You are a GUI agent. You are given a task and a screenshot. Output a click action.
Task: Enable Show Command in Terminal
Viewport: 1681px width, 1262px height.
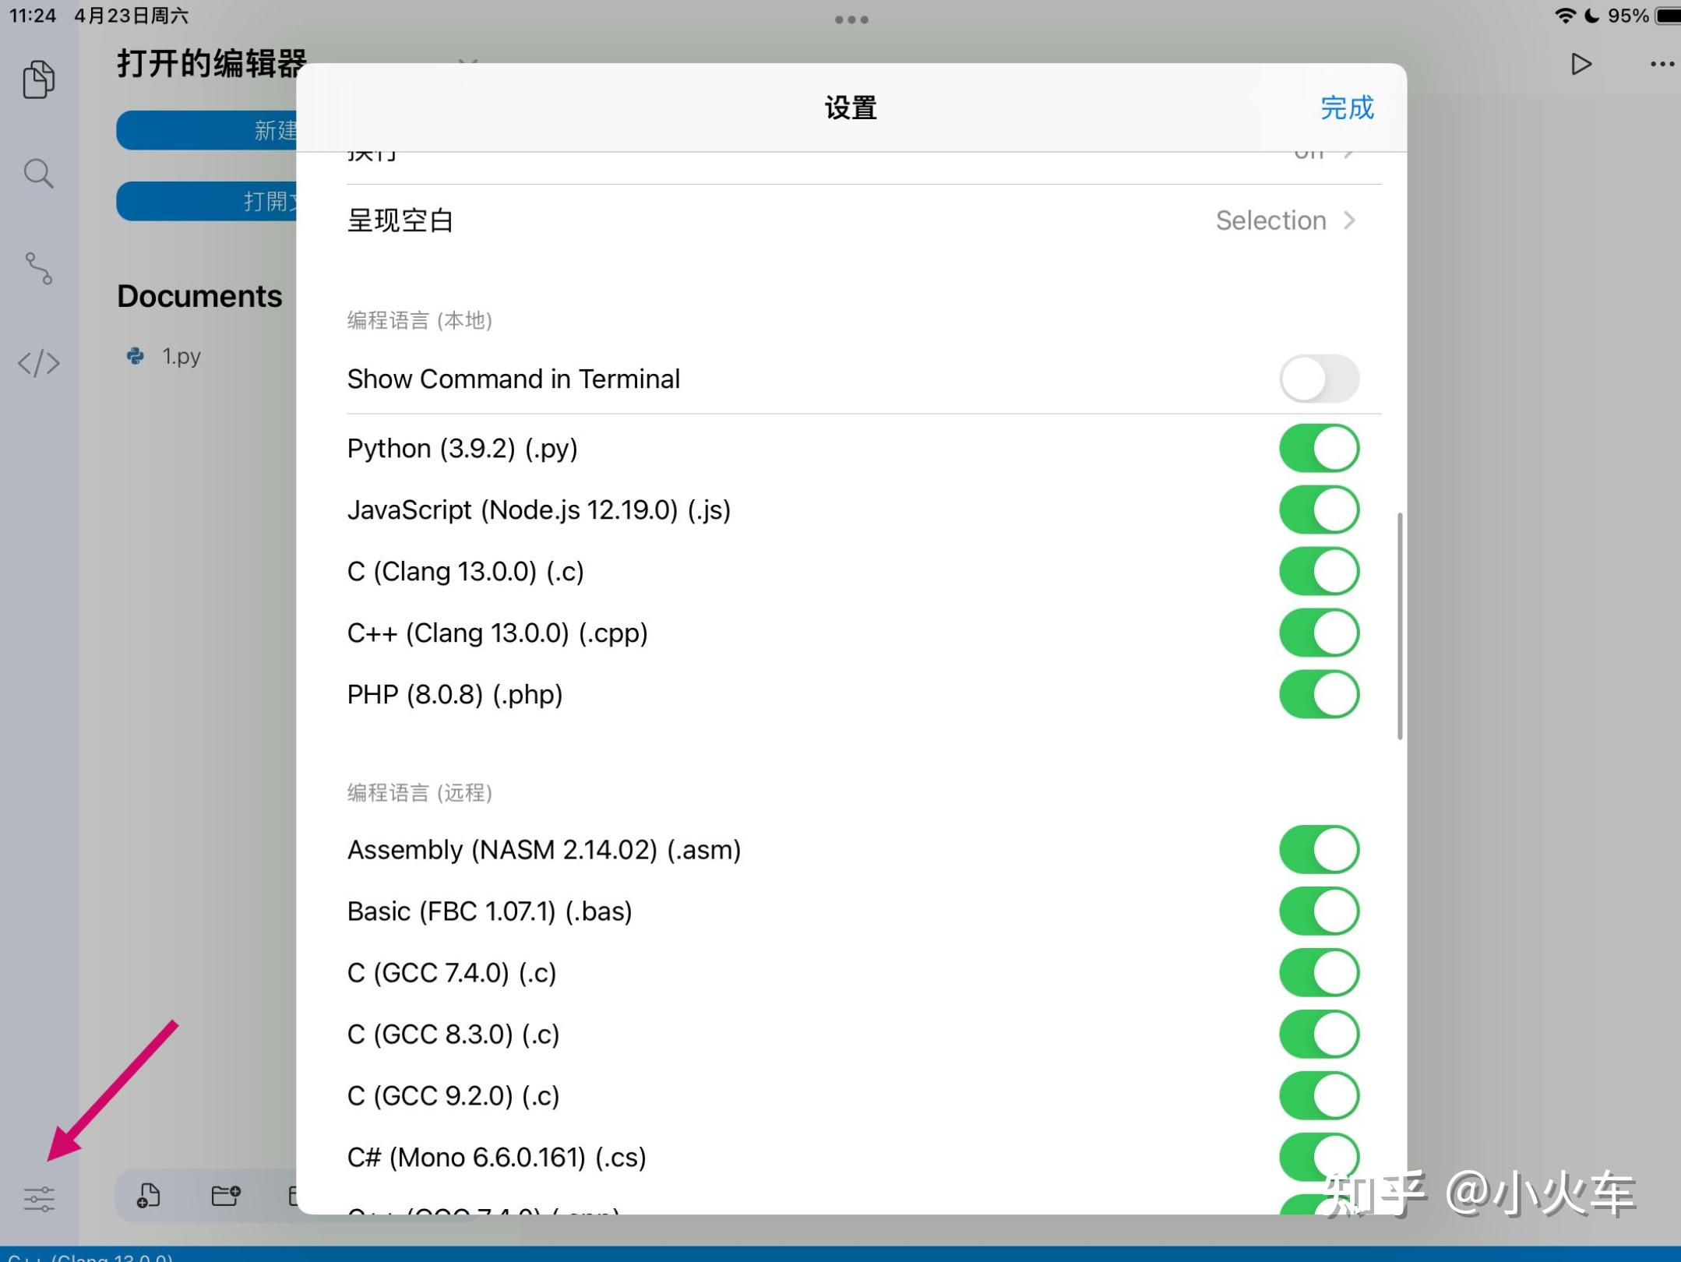[x=1320, y=379]
